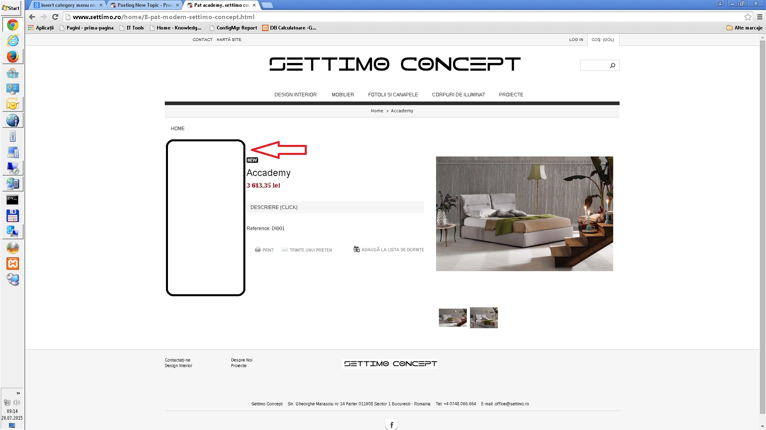Click the Print icon
The height and width of the screenshot is (430, 766).
(258, 250)
